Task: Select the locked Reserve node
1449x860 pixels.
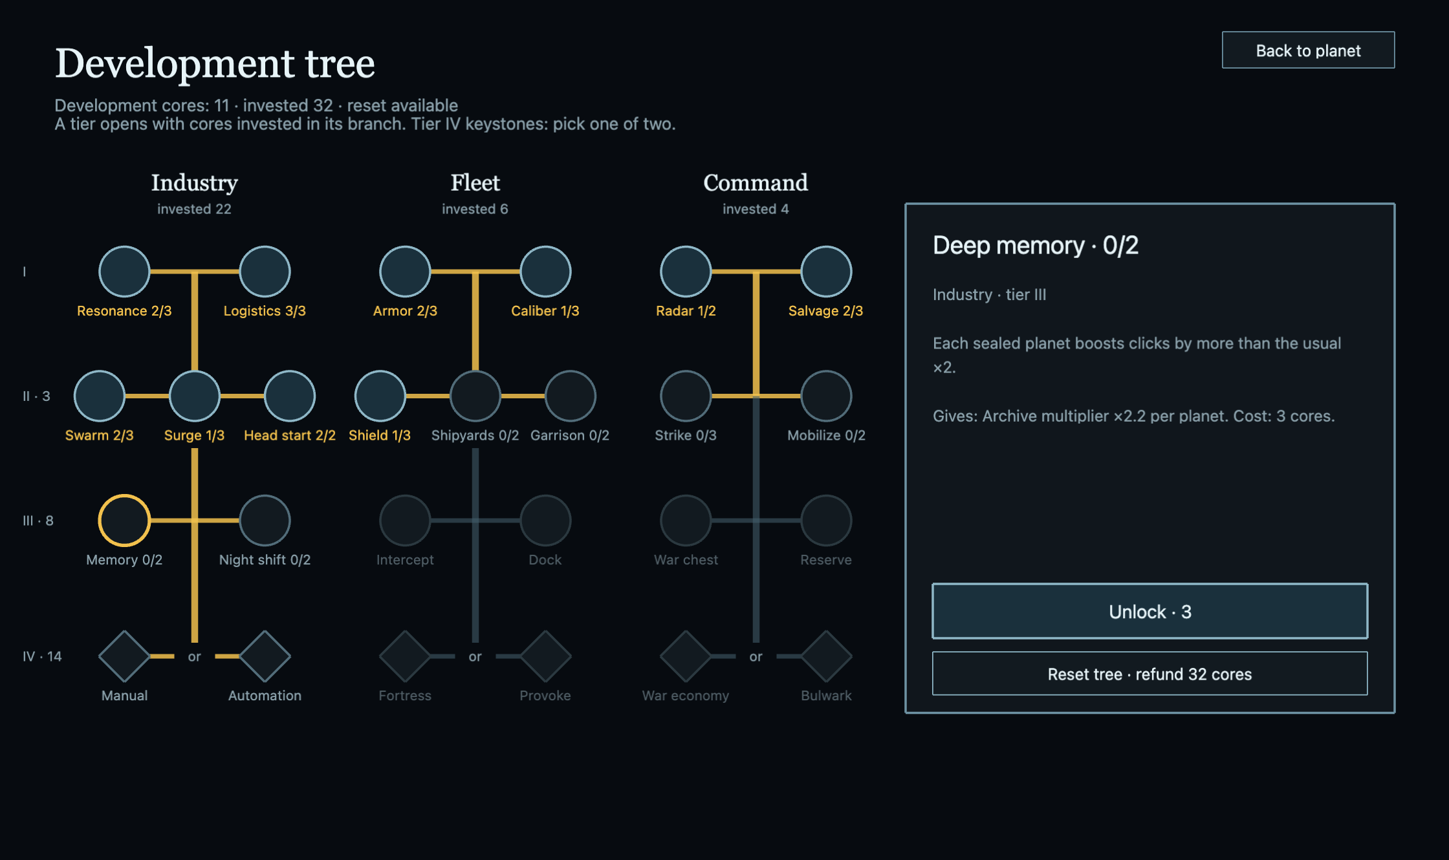Action: (826, 521)
